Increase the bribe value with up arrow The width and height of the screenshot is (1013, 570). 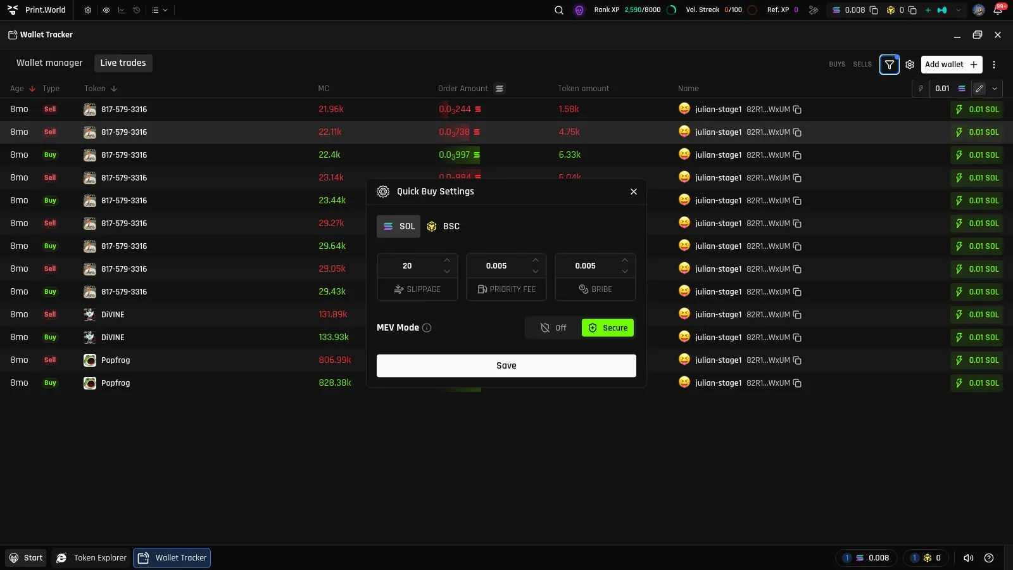click(x=625, y=260)
